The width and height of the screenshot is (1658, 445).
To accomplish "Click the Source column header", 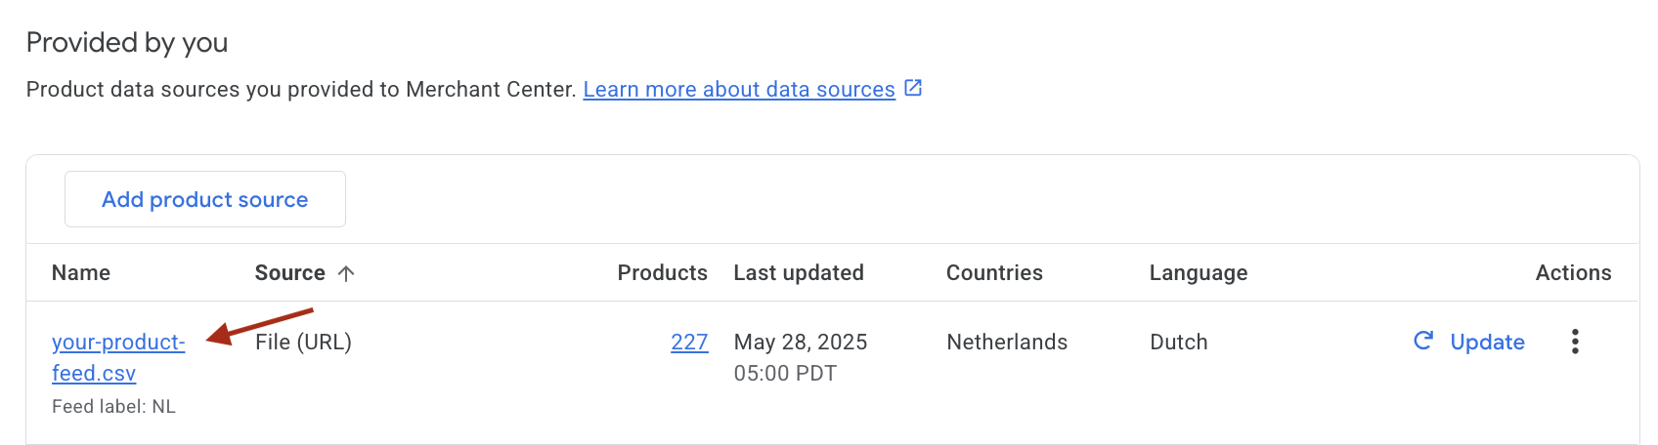I will [289, 273].
